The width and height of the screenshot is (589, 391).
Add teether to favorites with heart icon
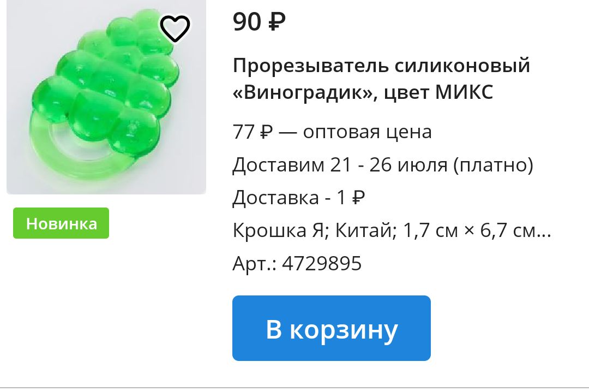tap(175, 28)
